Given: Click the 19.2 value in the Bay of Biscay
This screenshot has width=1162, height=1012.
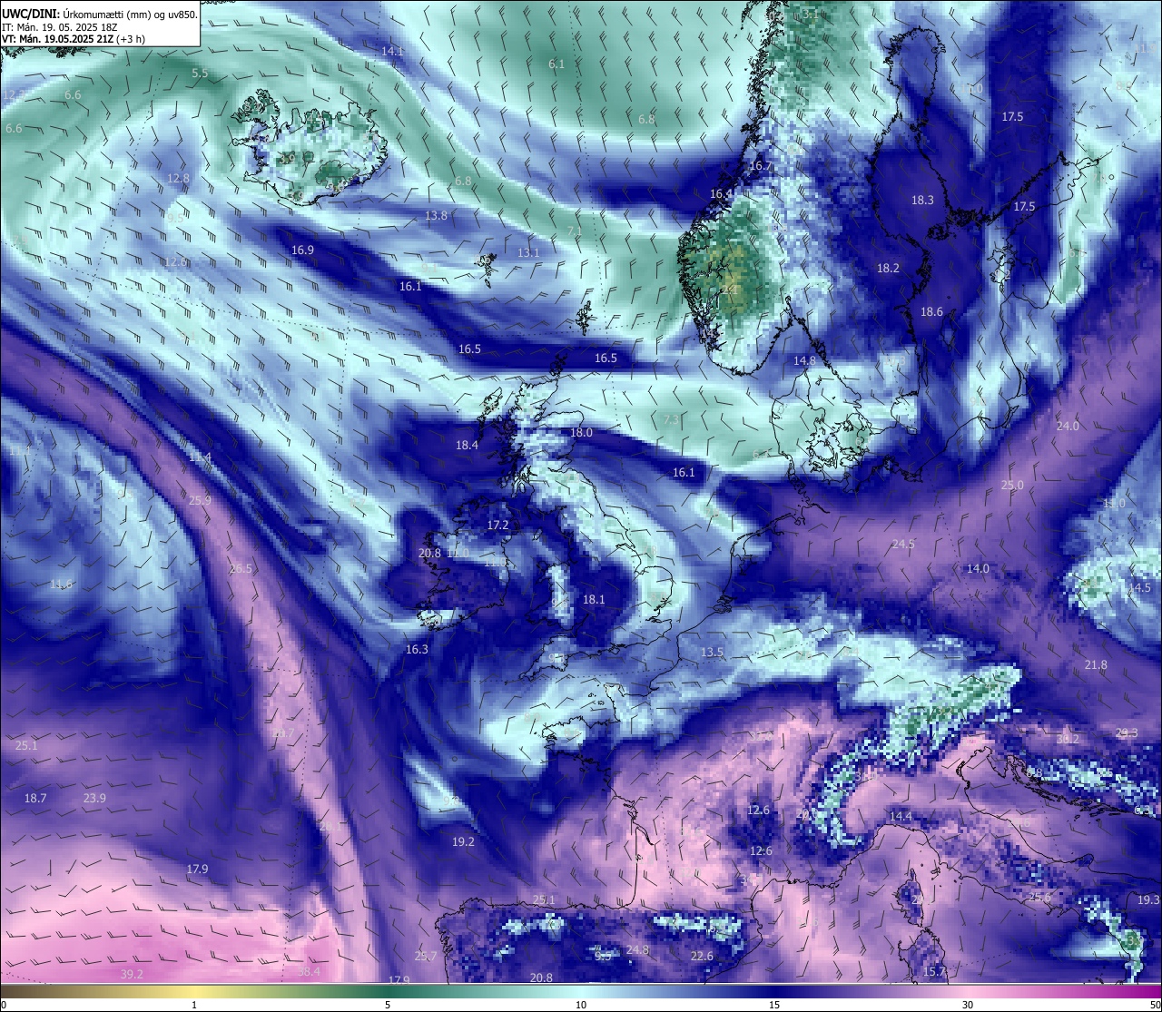Looking at the screenshot, I should coord(463,841).
